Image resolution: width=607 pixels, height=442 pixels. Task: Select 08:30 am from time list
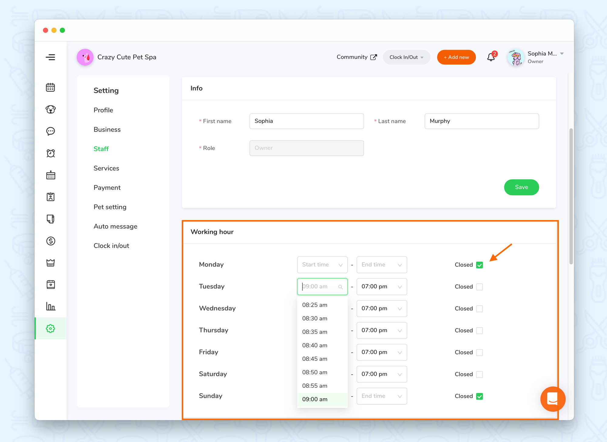(322, 318)
